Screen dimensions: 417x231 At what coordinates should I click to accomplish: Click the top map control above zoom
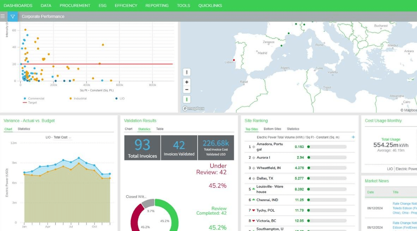pos(187,72)
